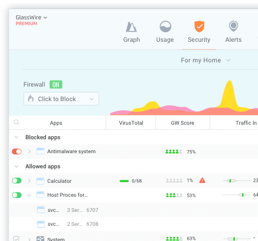This screenshot has width=258, height=241.
Task: Click the '0/68' VirusTotal result
Action: 137,181
